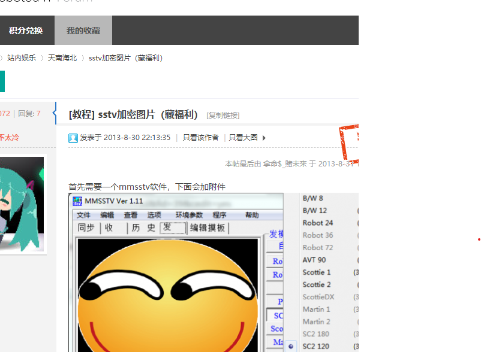
Task: Select Robot 36 mode
Action: 318,235
